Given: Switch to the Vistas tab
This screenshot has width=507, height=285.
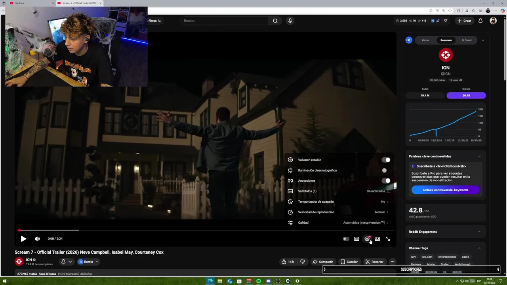Looking at the screenshot, I should point(425,40).
